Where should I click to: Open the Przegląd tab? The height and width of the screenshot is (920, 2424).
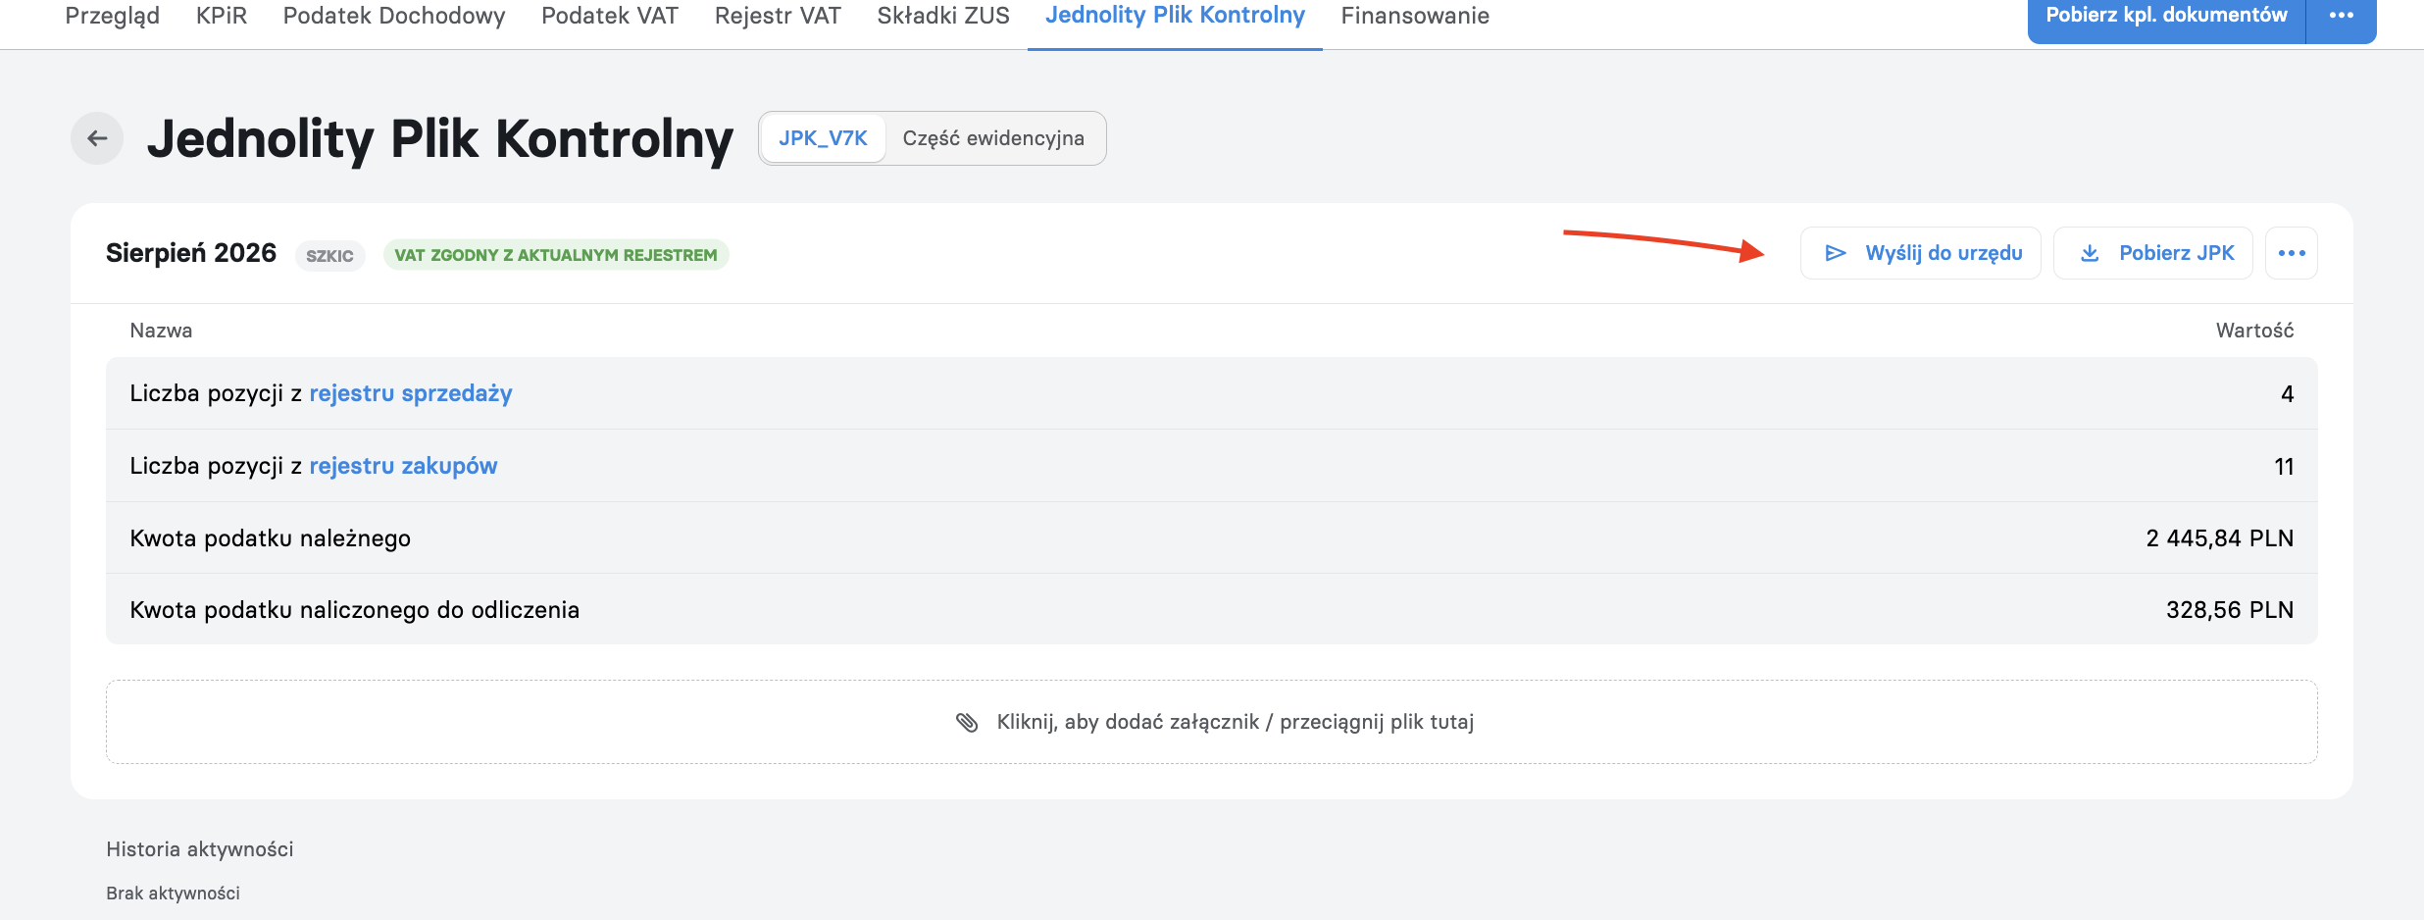113,16
